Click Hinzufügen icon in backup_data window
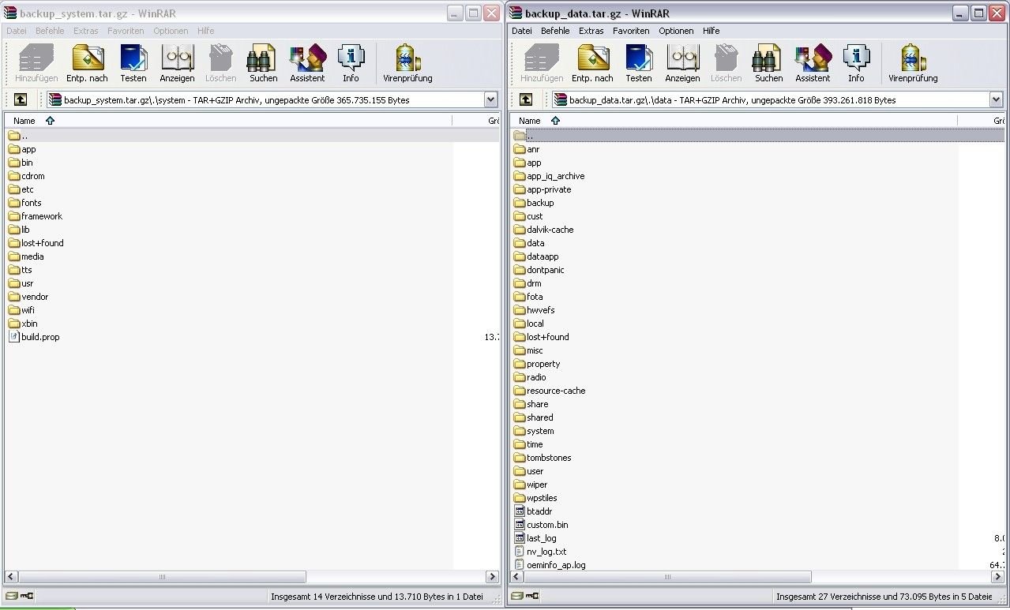Image resolution: width=1010 pixels, height=610 pixels. click(x=542, y=63)
